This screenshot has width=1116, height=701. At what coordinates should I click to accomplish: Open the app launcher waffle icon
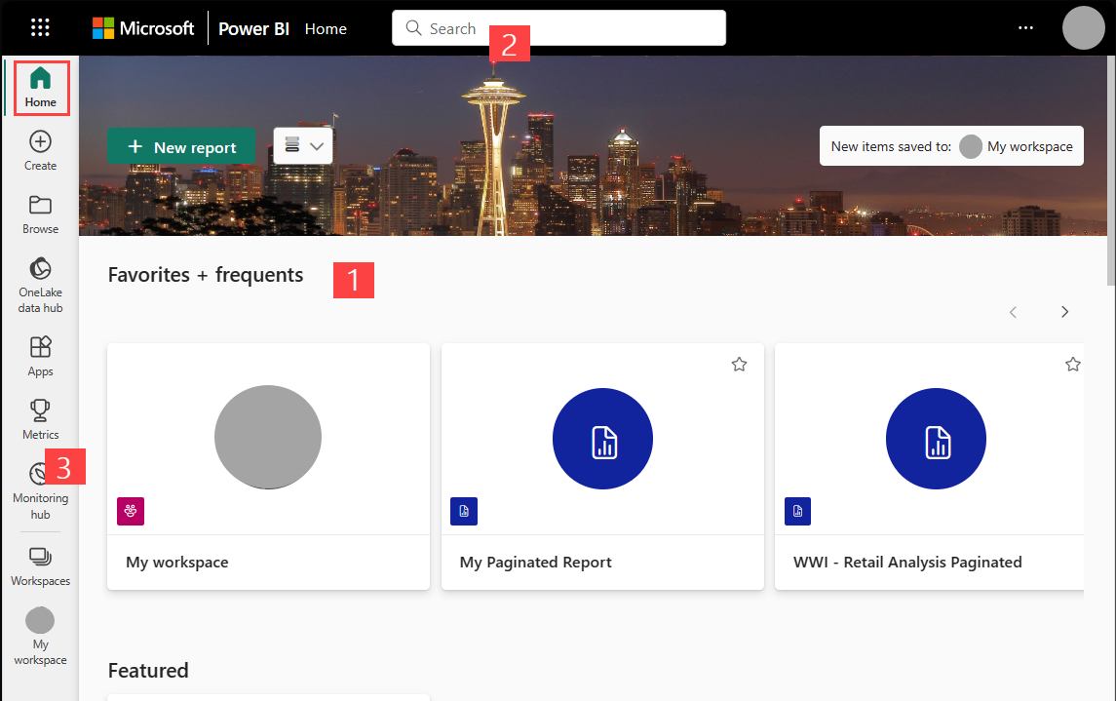(x=41, y=27)
